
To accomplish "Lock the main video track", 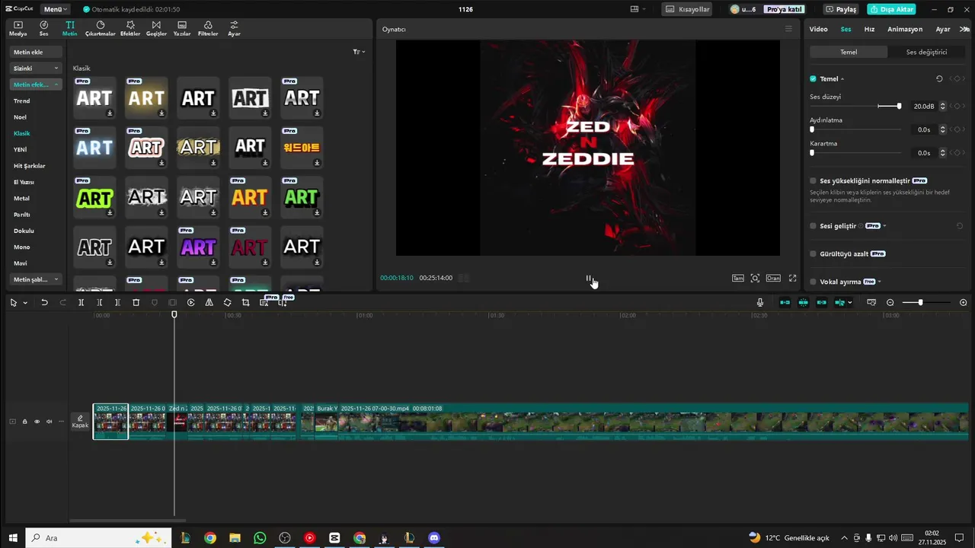I will coord(24,422).
